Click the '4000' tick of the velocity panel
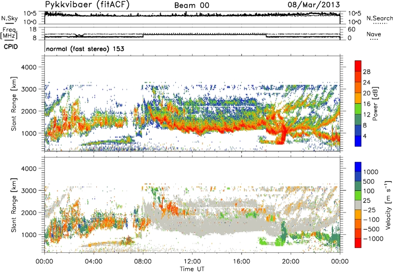Screen dimensions: 393x272 pyautogui.click(x=28, y=168)
